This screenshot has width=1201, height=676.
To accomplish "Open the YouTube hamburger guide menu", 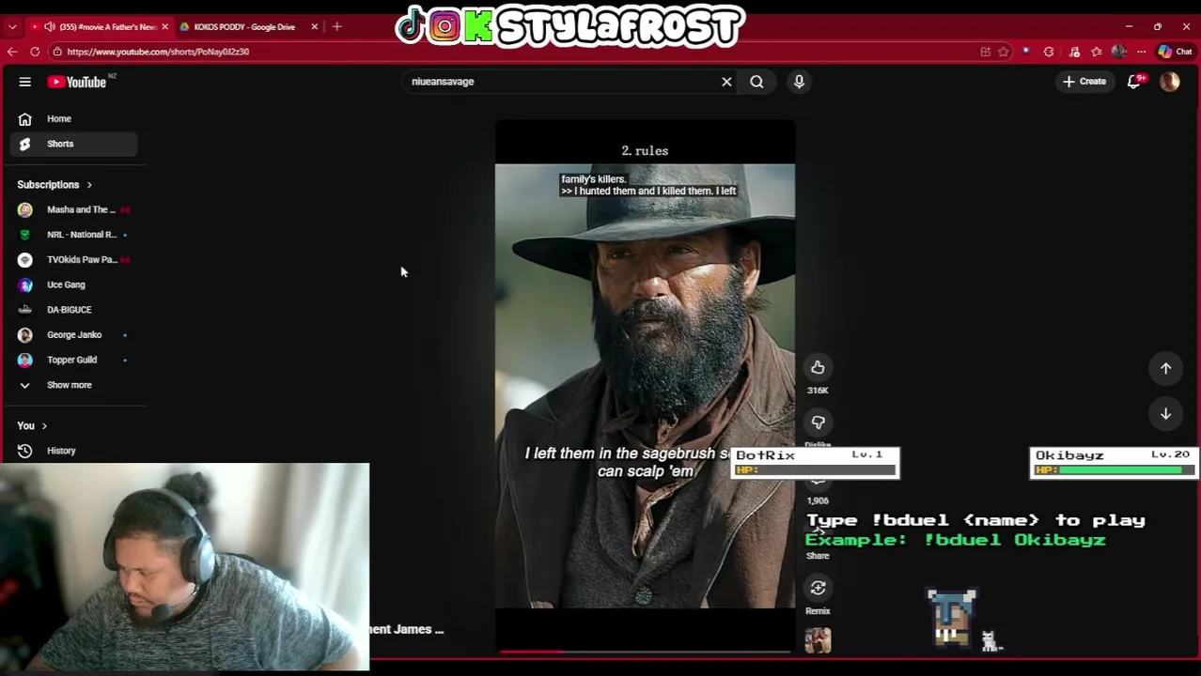I will click(25, 82).
